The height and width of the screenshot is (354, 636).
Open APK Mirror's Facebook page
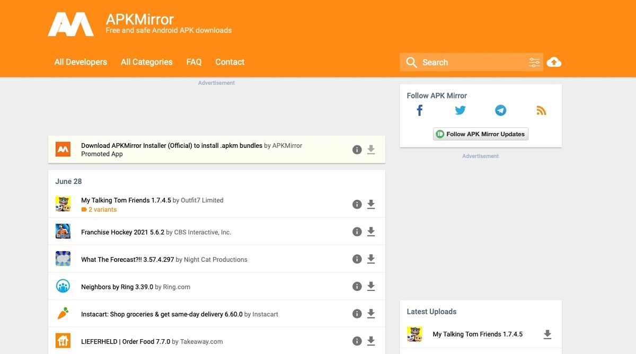(419, 110)
